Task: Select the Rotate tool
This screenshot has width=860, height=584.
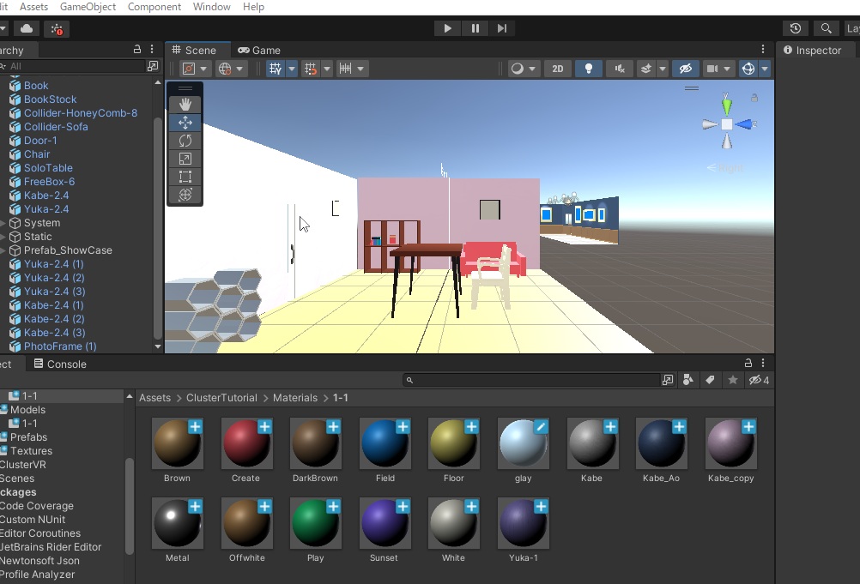Action: coord(185,141)
